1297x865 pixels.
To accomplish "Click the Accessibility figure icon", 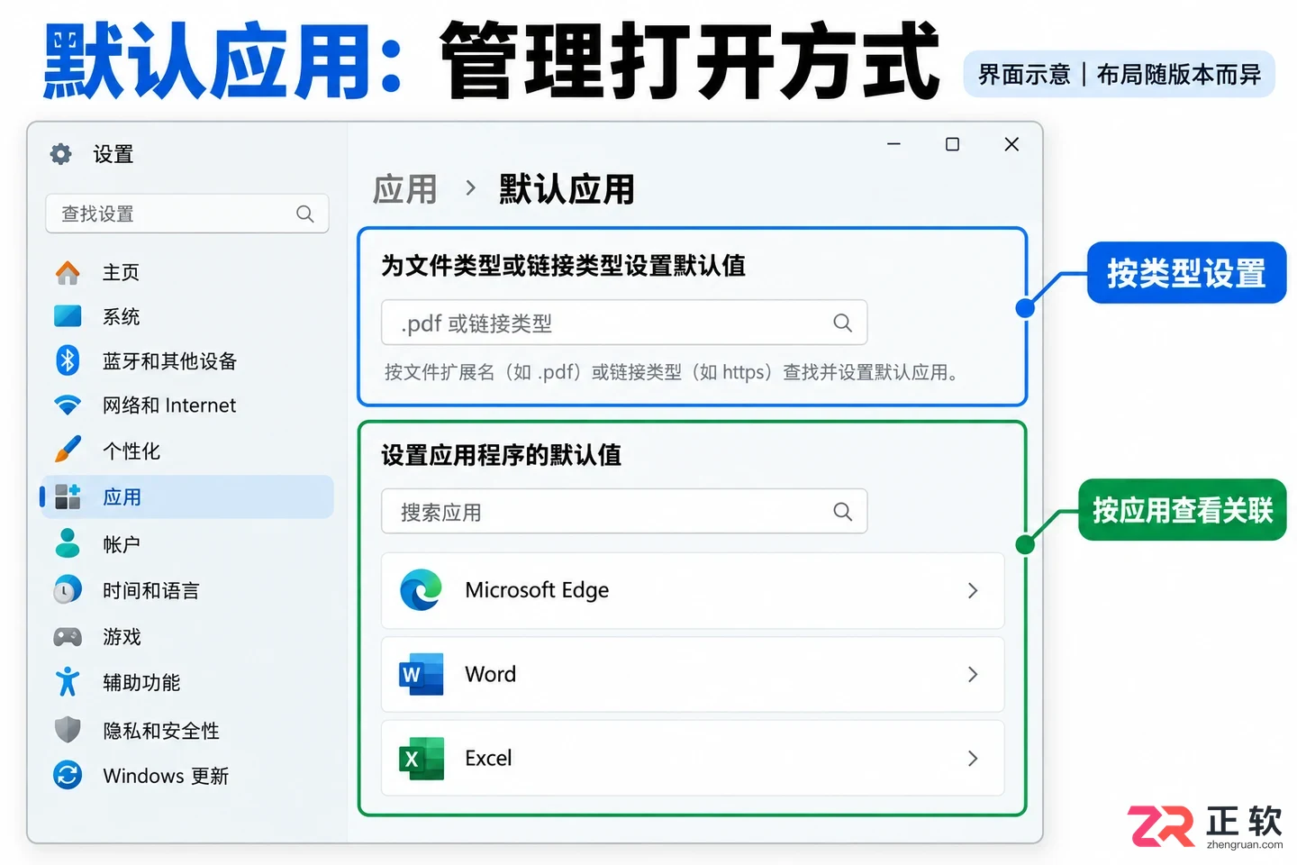I will pyautogui.click(x=68, y=682).
